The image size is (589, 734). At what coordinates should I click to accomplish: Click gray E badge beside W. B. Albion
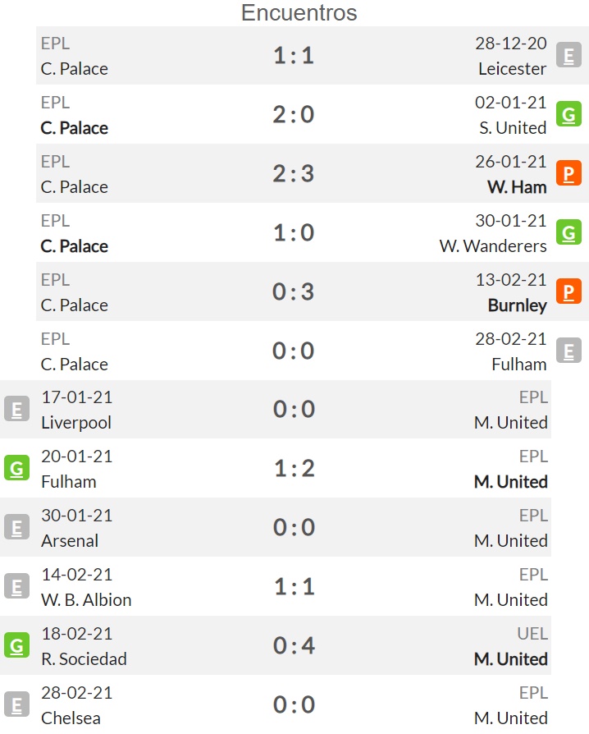(x=17, y=586)
